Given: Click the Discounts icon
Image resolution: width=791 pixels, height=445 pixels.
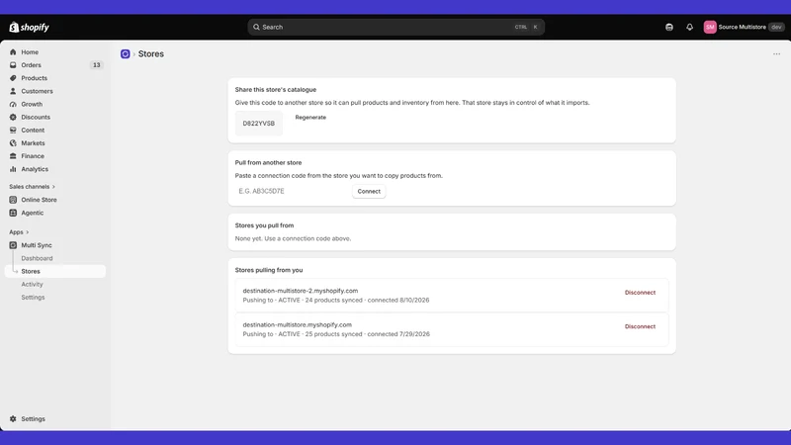Looking at the screenshot, I should pos(13,117).
